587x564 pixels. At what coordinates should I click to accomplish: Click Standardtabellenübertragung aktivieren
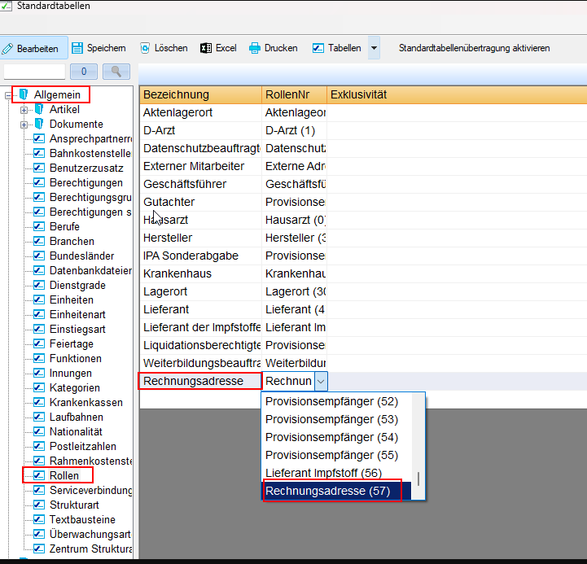pos(475,48)
